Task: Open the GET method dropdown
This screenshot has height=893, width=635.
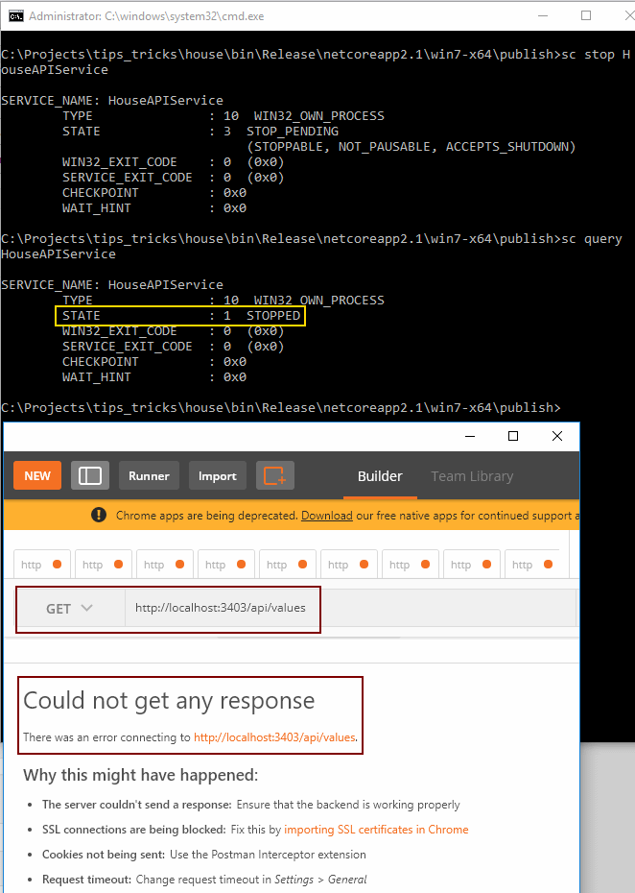Action: coord(69,608)
